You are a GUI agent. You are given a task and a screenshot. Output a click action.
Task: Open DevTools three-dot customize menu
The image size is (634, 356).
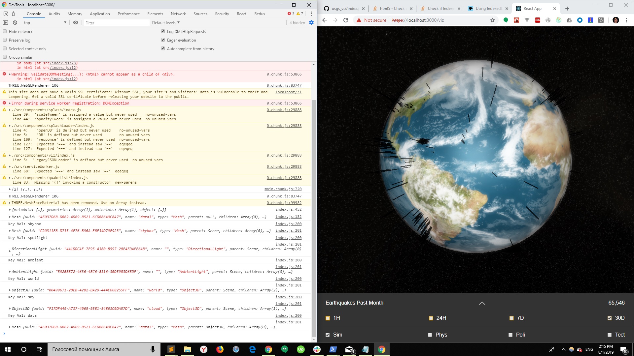pyautogui.click(x=311, y=14)
